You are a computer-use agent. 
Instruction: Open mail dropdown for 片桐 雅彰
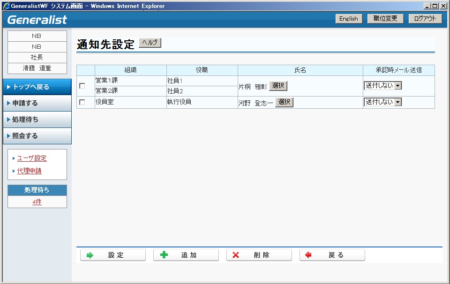point(398,86)
